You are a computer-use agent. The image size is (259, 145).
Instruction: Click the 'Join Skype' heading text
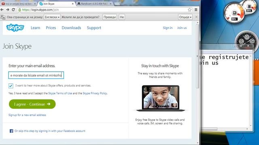tap(17, 46)
